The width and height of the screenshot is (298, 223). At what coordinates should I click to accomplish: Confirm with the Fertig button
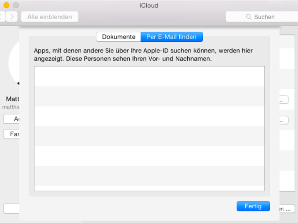[253, 206]
